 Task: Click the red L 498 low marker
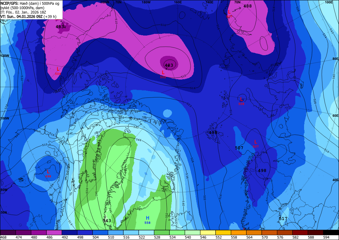pos(48,174)
